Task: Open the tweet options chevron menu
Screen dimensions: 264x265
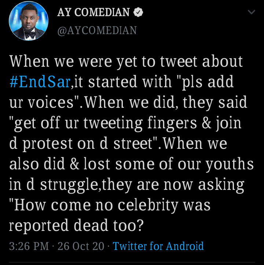Action: (251, 12)
